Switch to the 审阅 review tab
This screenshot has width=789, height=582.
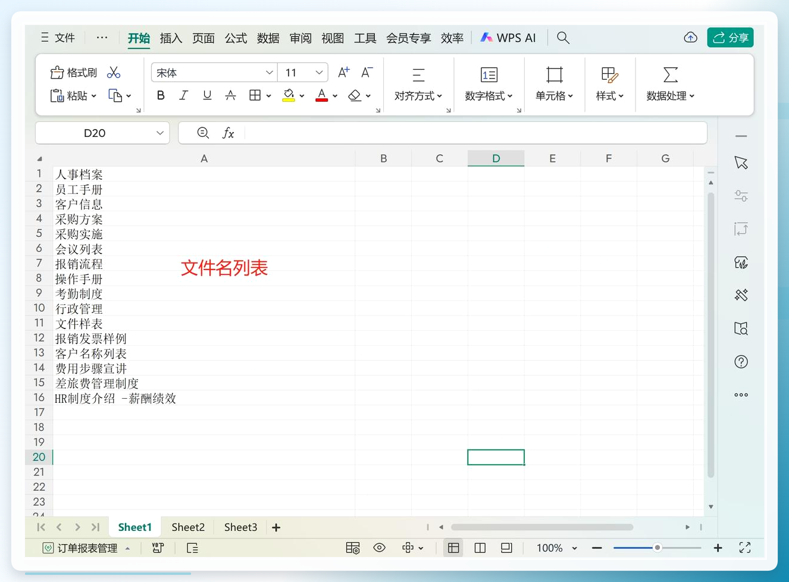point(300,38)
